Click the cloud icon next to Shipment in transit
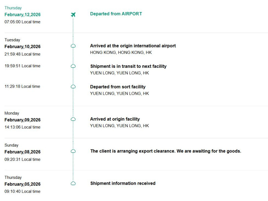The image size is (268, 201). click(73, 66)
